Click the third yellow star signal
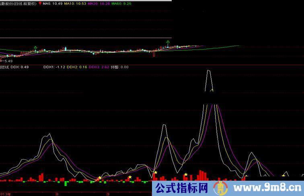This screenshot has width=304, height=196. (x=156, y=172)
